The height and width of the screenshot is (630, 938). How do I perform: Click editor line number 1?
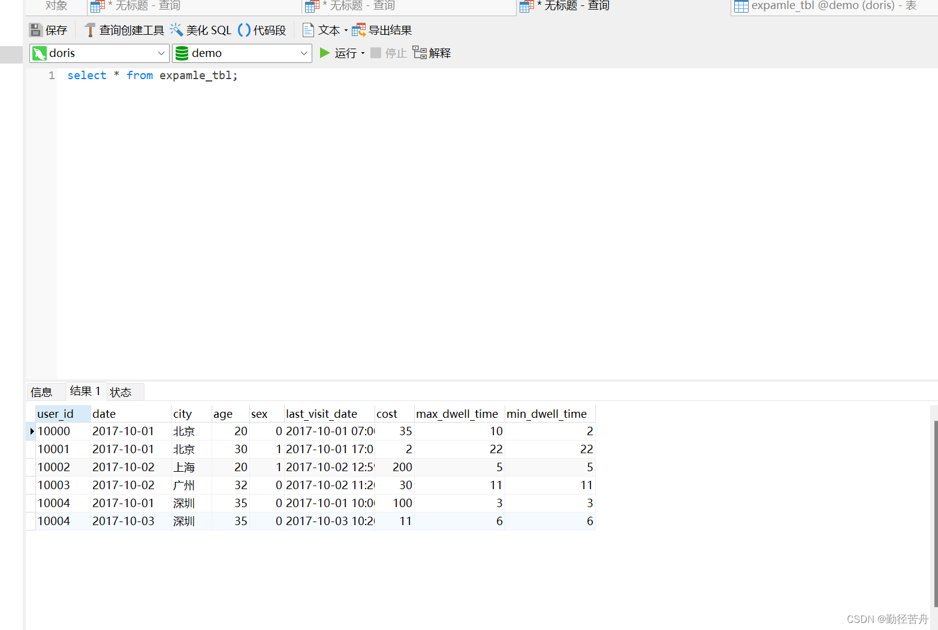pos(52,76)
